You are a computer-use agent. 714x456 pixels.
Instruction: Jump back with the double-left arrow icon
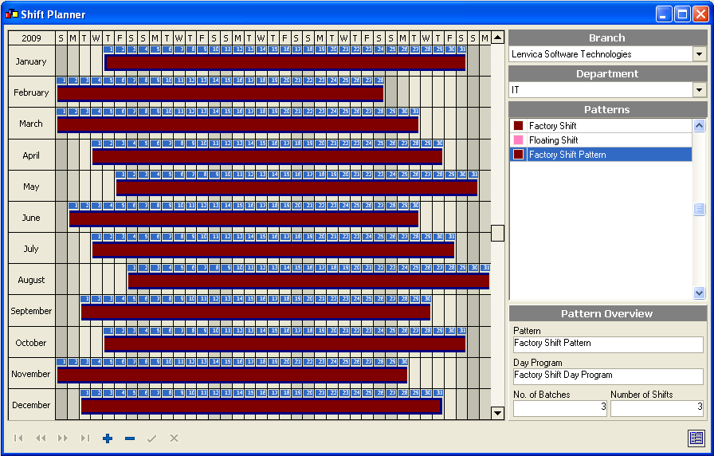pyautogui.click(x=41, y=438)
